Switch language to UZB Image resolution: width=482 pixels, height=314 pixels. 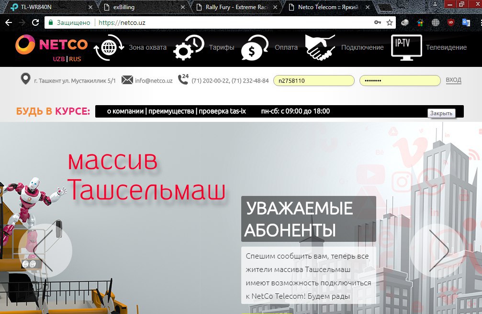pyautogui.click(x=59, y=59)
